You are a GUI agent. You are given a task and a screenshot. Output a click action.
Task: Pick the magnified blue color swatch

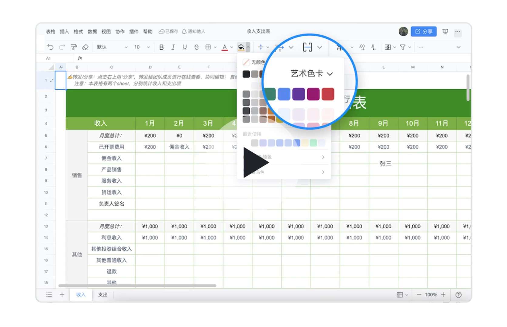tap(284, 94)
